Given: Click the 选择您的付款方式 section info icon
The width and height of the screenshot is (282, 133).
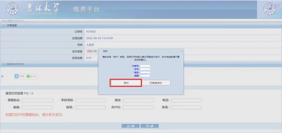Looking at the screenshot, I should pos(4,64).
